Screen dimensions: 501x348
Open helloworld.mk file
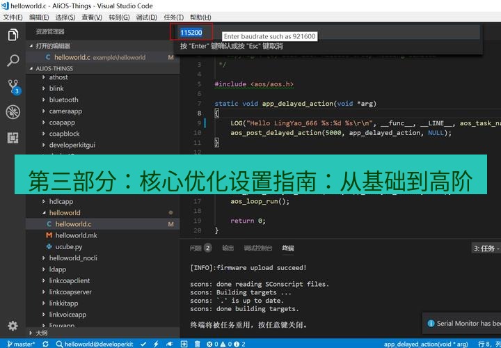tap(76, 235)
